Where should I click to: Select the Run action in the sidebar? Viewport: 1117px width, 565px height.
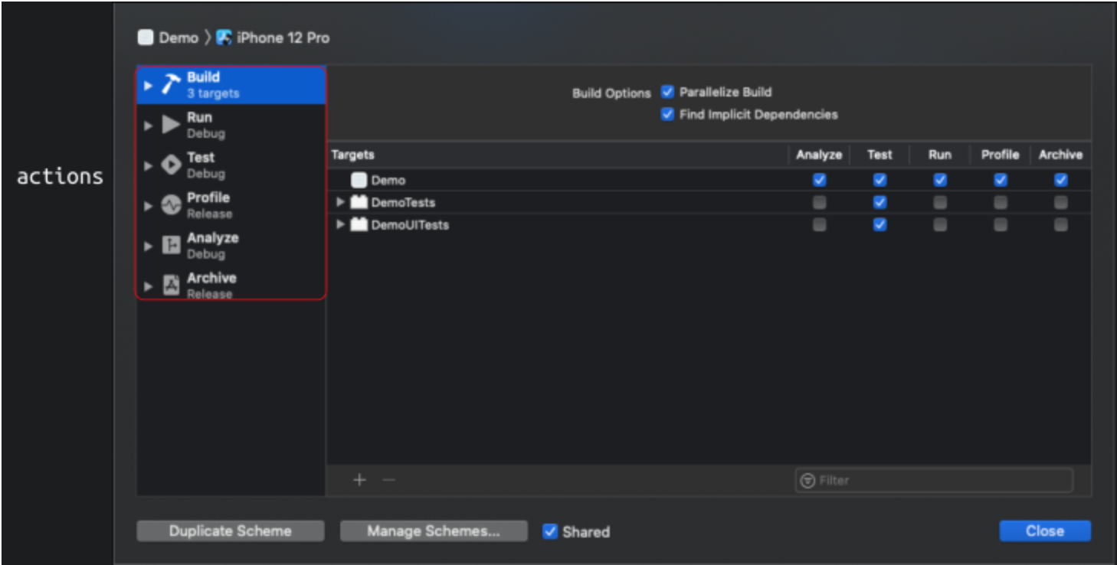[231, 125]
